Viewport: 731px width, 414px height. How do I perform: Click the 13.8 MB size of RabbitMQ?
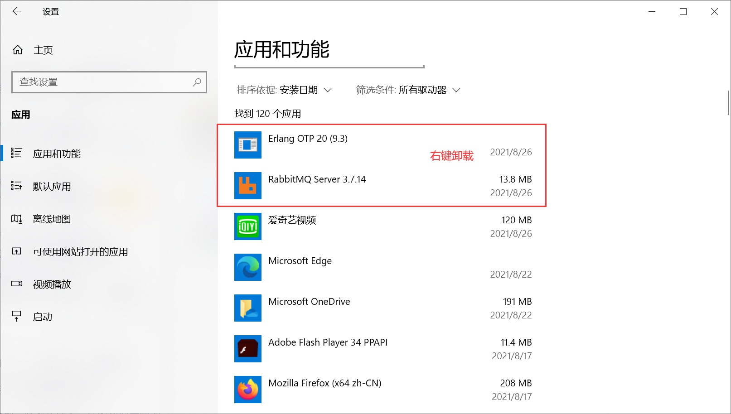[x=516, y=179]
